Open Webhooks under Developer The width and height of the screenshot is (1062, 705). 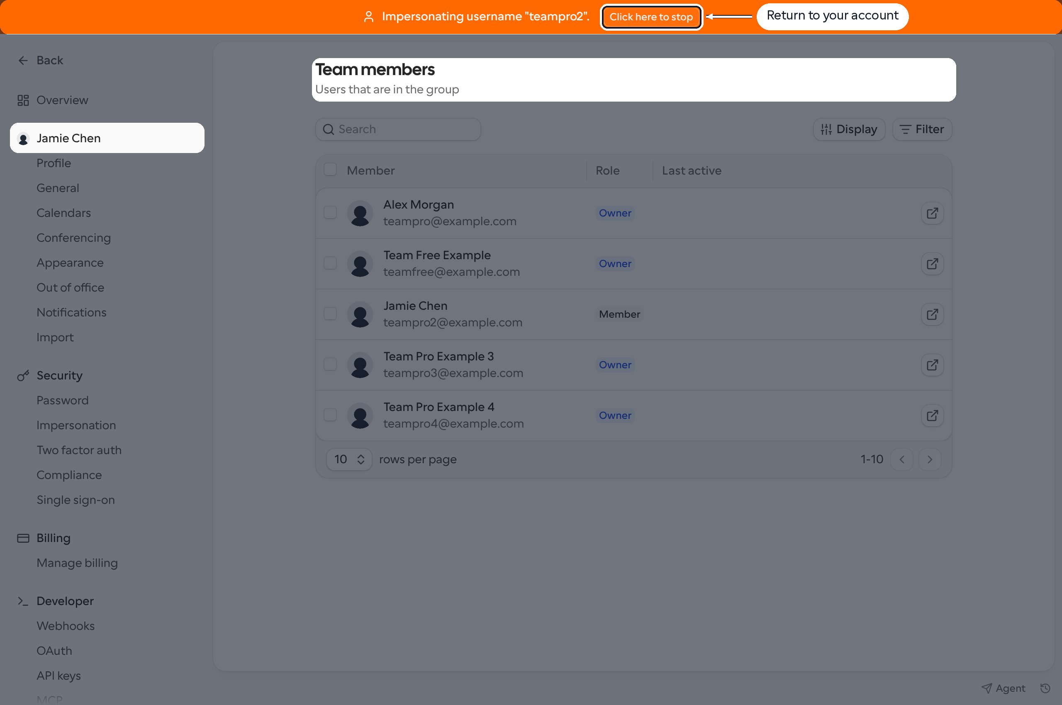click(x=65, y=626)
